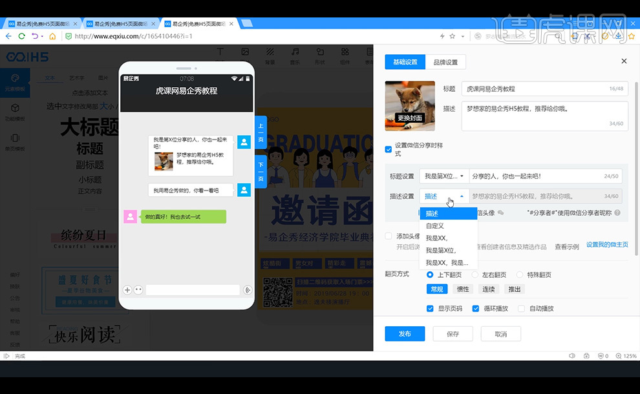The height and width of the screenshot is (394, 640).
Task: Select 描述 option in dropdown list
Action: click(449, 213)
